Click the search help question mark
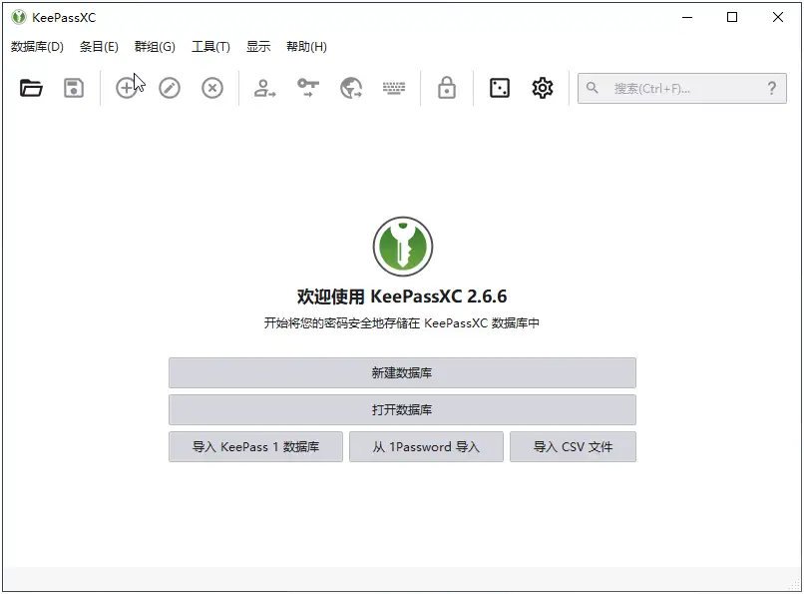This screenshot has height=594, width=804. [x=772, y=89]
